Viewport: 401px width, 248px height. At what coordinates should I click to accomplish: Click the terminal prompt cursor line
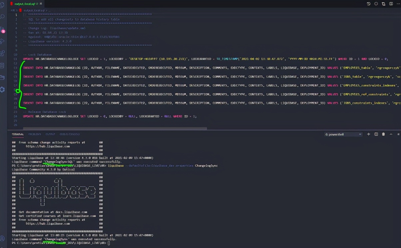pyautogui.click(x=60, y=243)
